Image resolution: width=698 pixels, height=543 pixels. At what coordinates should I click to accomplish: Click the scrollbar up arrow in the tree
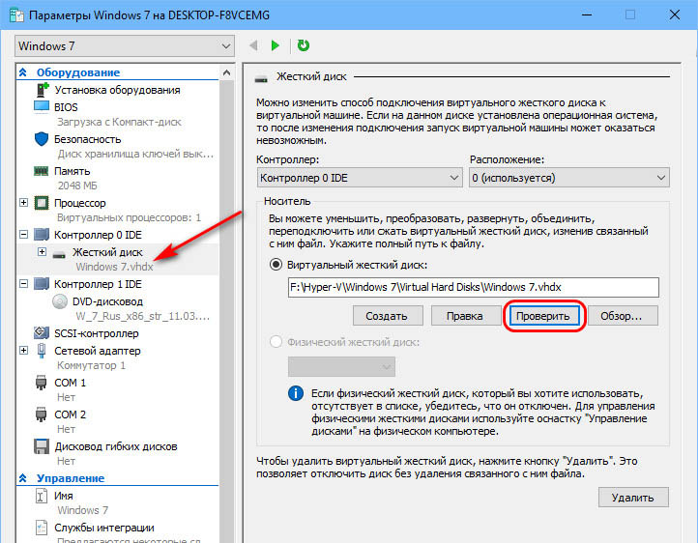point(226,72)
